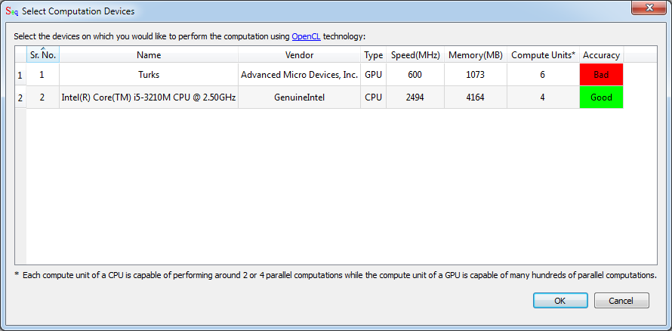Open the OpenCL technology link
Screen dimensions: 672x331
306,36
